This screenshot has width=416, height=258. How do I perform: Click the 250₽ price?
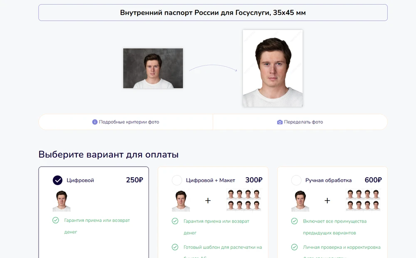(134, 180)
